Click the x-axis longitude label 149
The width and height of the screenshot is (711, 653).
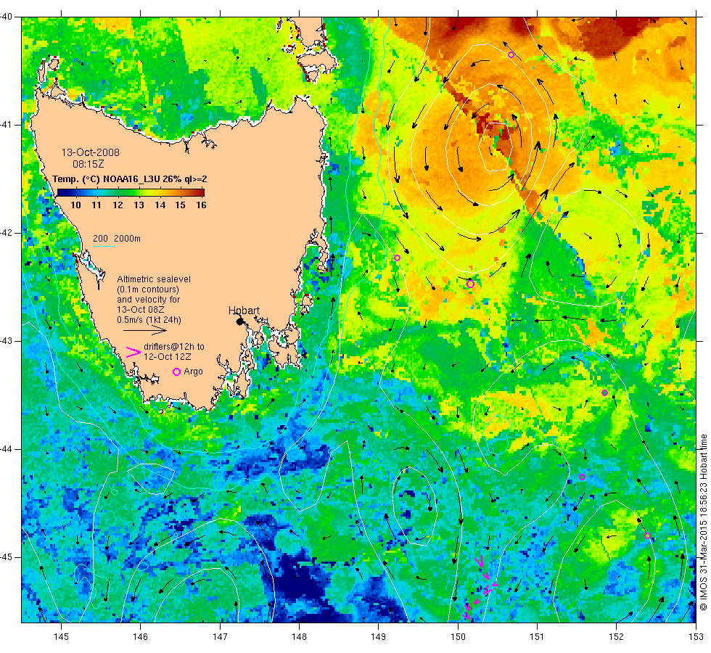378,637
